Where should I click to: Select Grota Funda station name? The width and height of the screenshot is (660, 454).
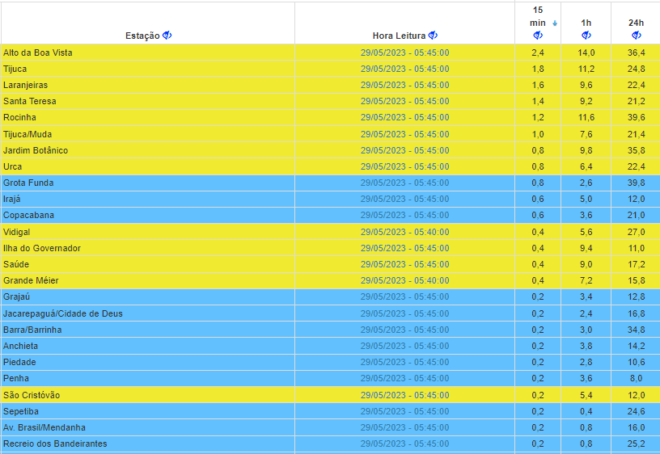coord(28,183)
